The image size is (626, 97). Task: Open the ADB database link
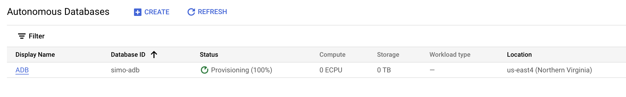(22, 70)
